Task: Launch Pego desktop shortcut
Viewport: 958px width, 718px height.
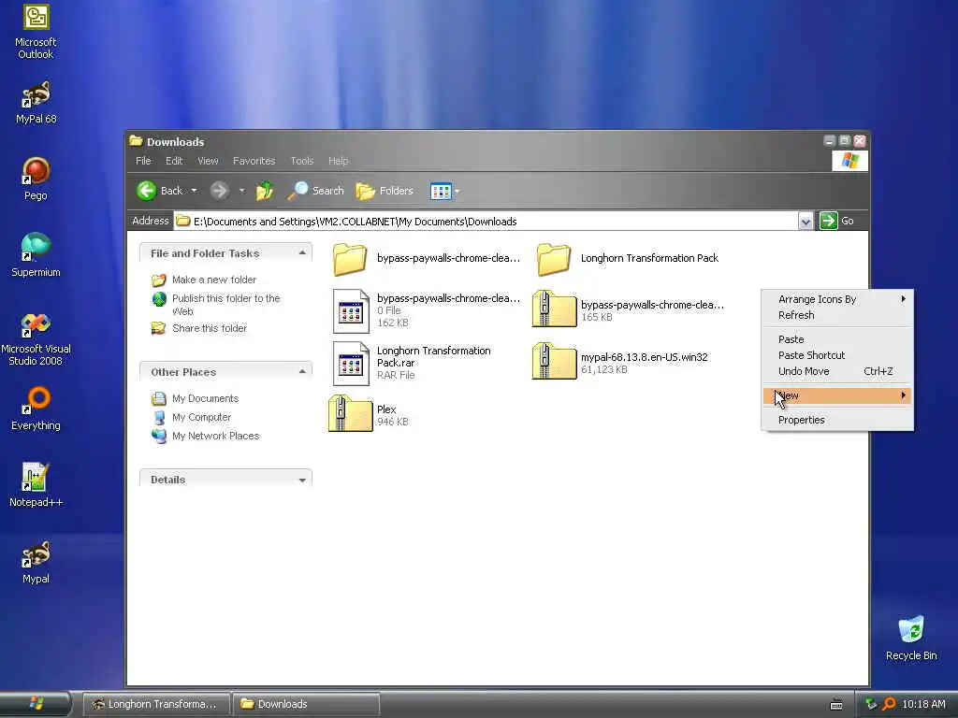Action: click(x=36, y=179)
